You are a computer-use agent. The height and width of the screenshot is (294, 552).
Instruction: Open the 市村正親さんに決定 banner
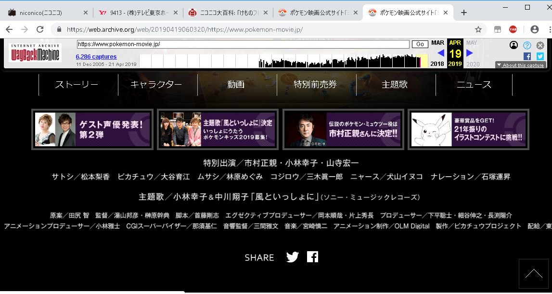point(343,129)
